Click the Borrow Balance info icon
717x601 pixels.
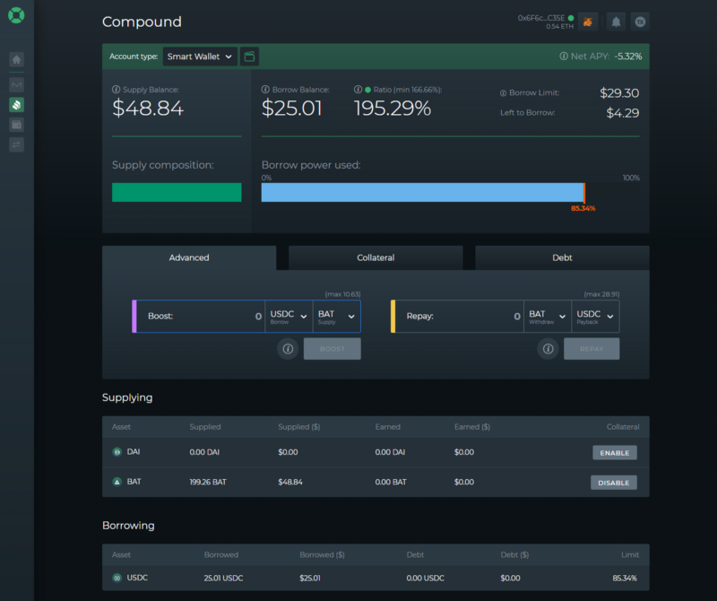point(265,90)
